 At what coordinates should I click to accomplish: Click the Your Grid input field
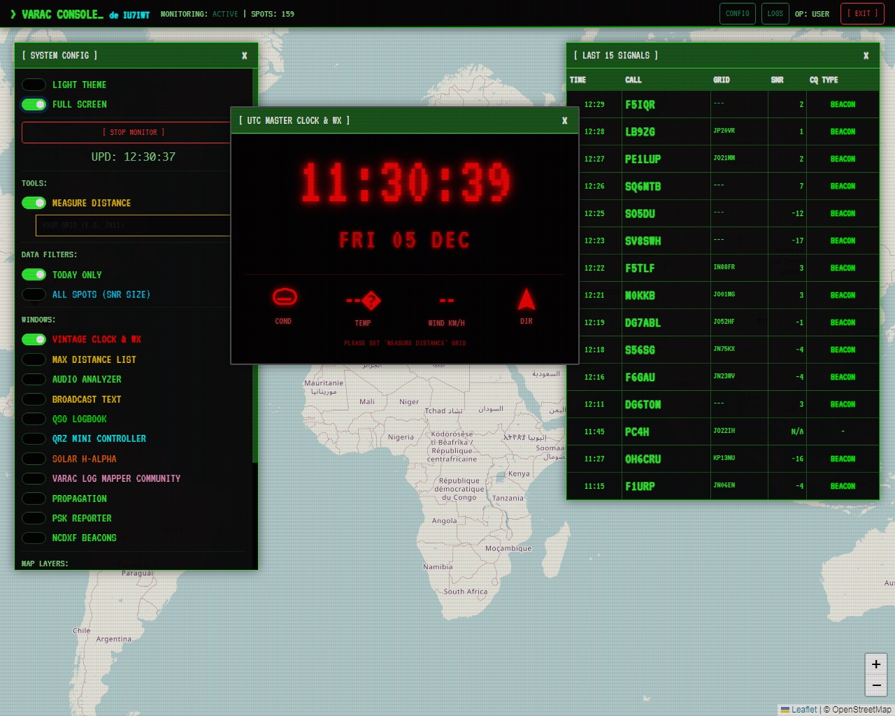(133, 225)
